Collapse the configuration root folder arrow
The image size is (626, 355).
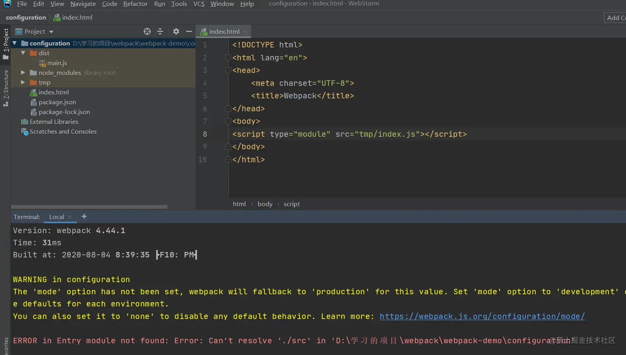(14, 43)
